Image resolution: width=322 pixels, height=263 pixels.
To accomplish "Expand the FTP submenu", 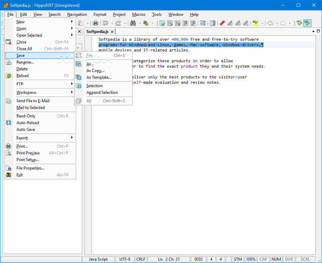I will [x=40, y=84].
